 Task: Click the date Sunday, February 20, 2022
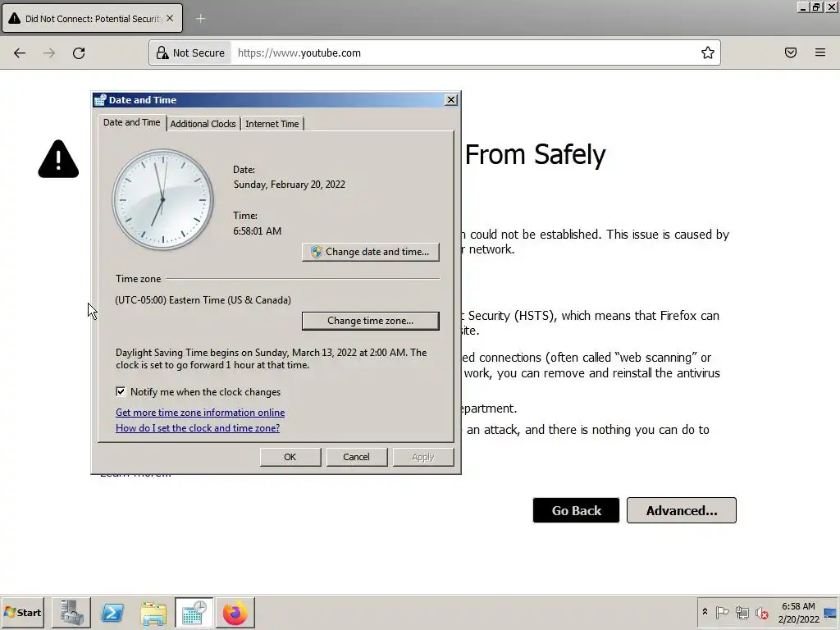tap(290, 185)
